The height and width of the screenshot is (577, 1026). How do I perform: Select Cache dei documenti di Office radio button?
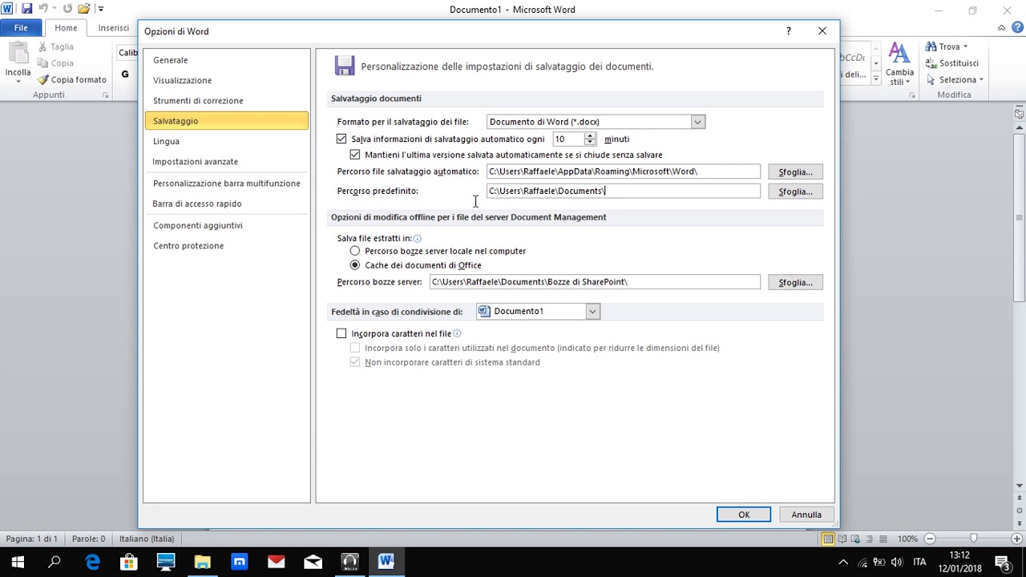pos(355,265)
